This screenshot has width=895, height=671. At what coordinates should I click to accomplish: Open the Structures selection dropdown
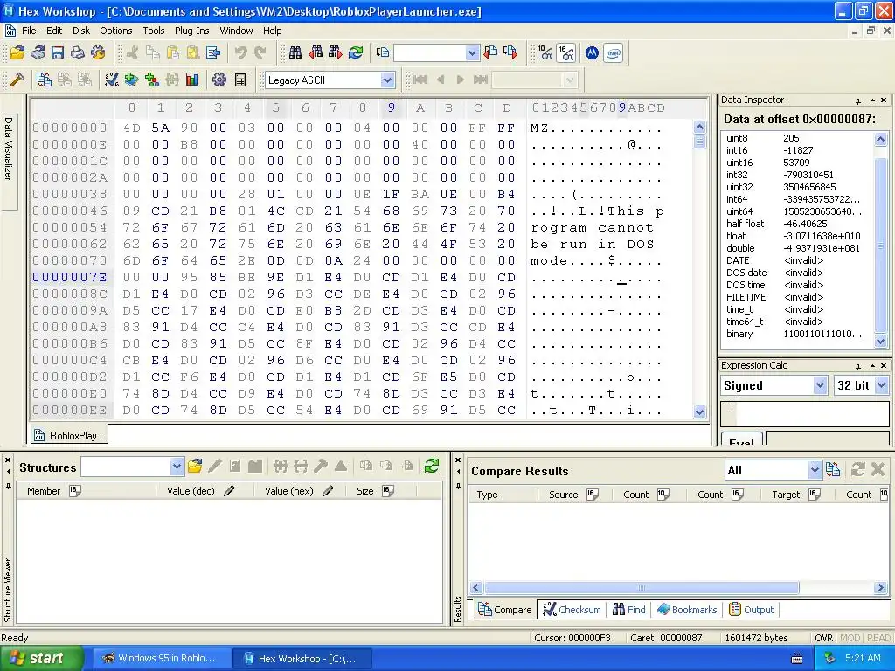point(177,467)
